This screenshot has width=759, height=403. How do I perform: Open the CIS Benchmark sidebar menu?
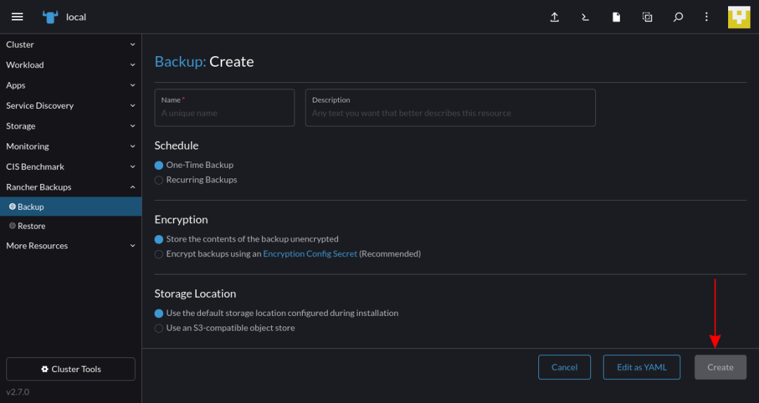pyautogui.click(x=71, y=166)
